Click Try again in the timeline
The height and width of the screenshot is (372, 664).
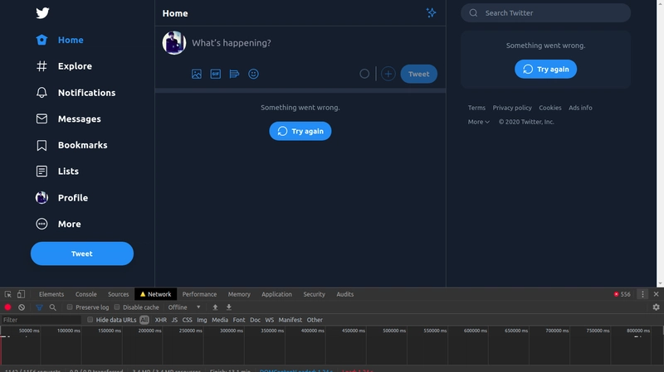[300, 131]
